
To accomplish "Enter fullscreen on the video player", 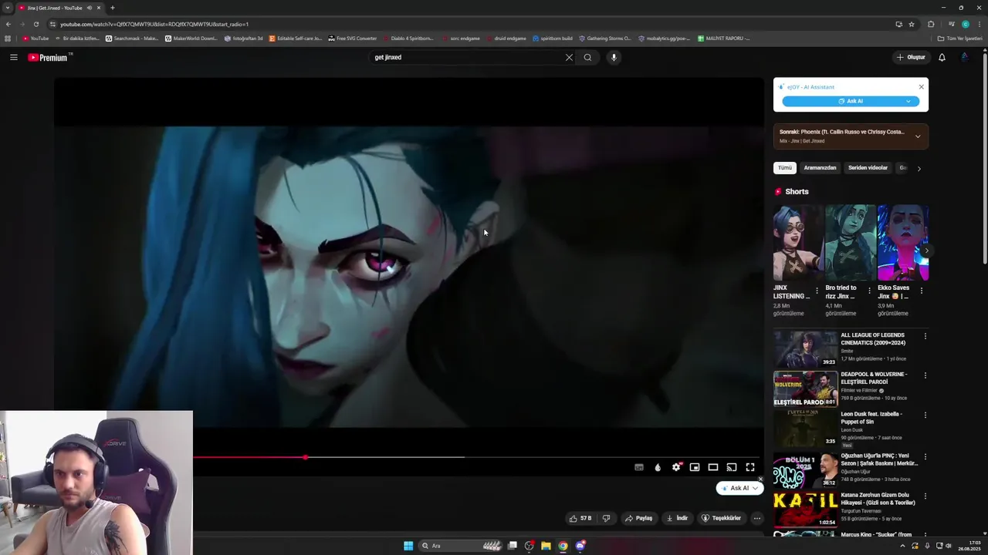I will tap(750, 467).
